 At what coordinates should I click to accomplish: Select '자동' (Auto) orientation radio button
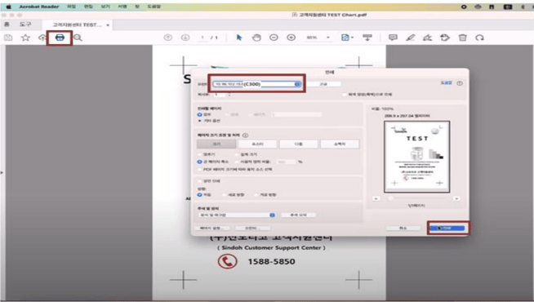(x=199, y=195)
